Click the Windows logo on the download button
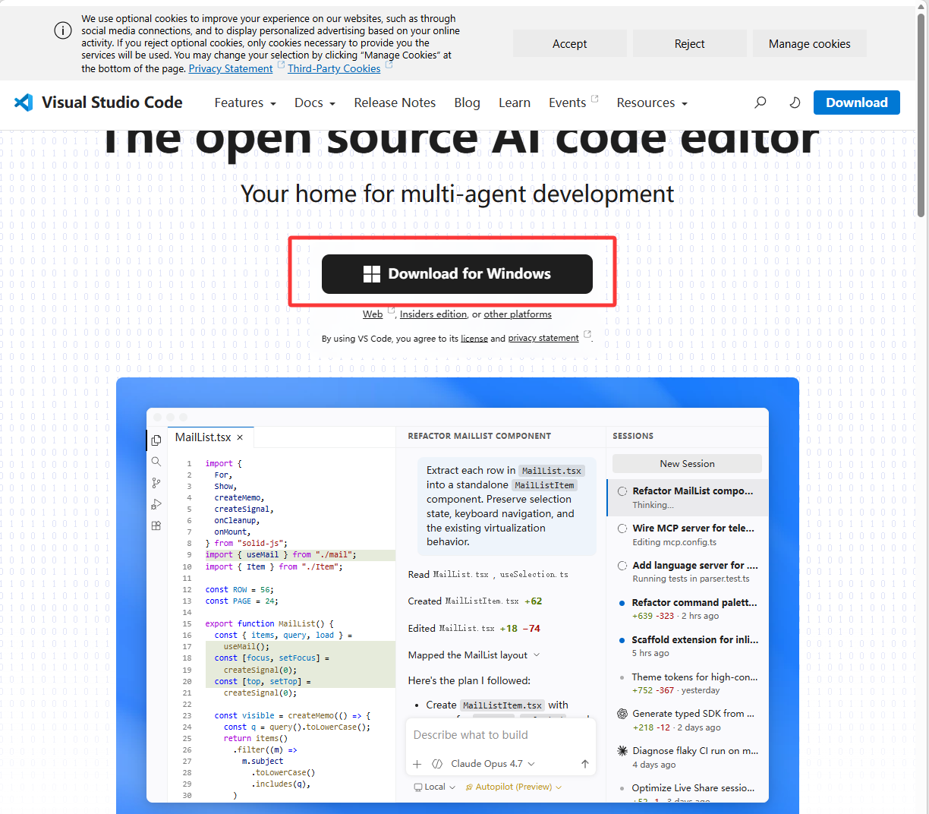 (x=372, y=274)
